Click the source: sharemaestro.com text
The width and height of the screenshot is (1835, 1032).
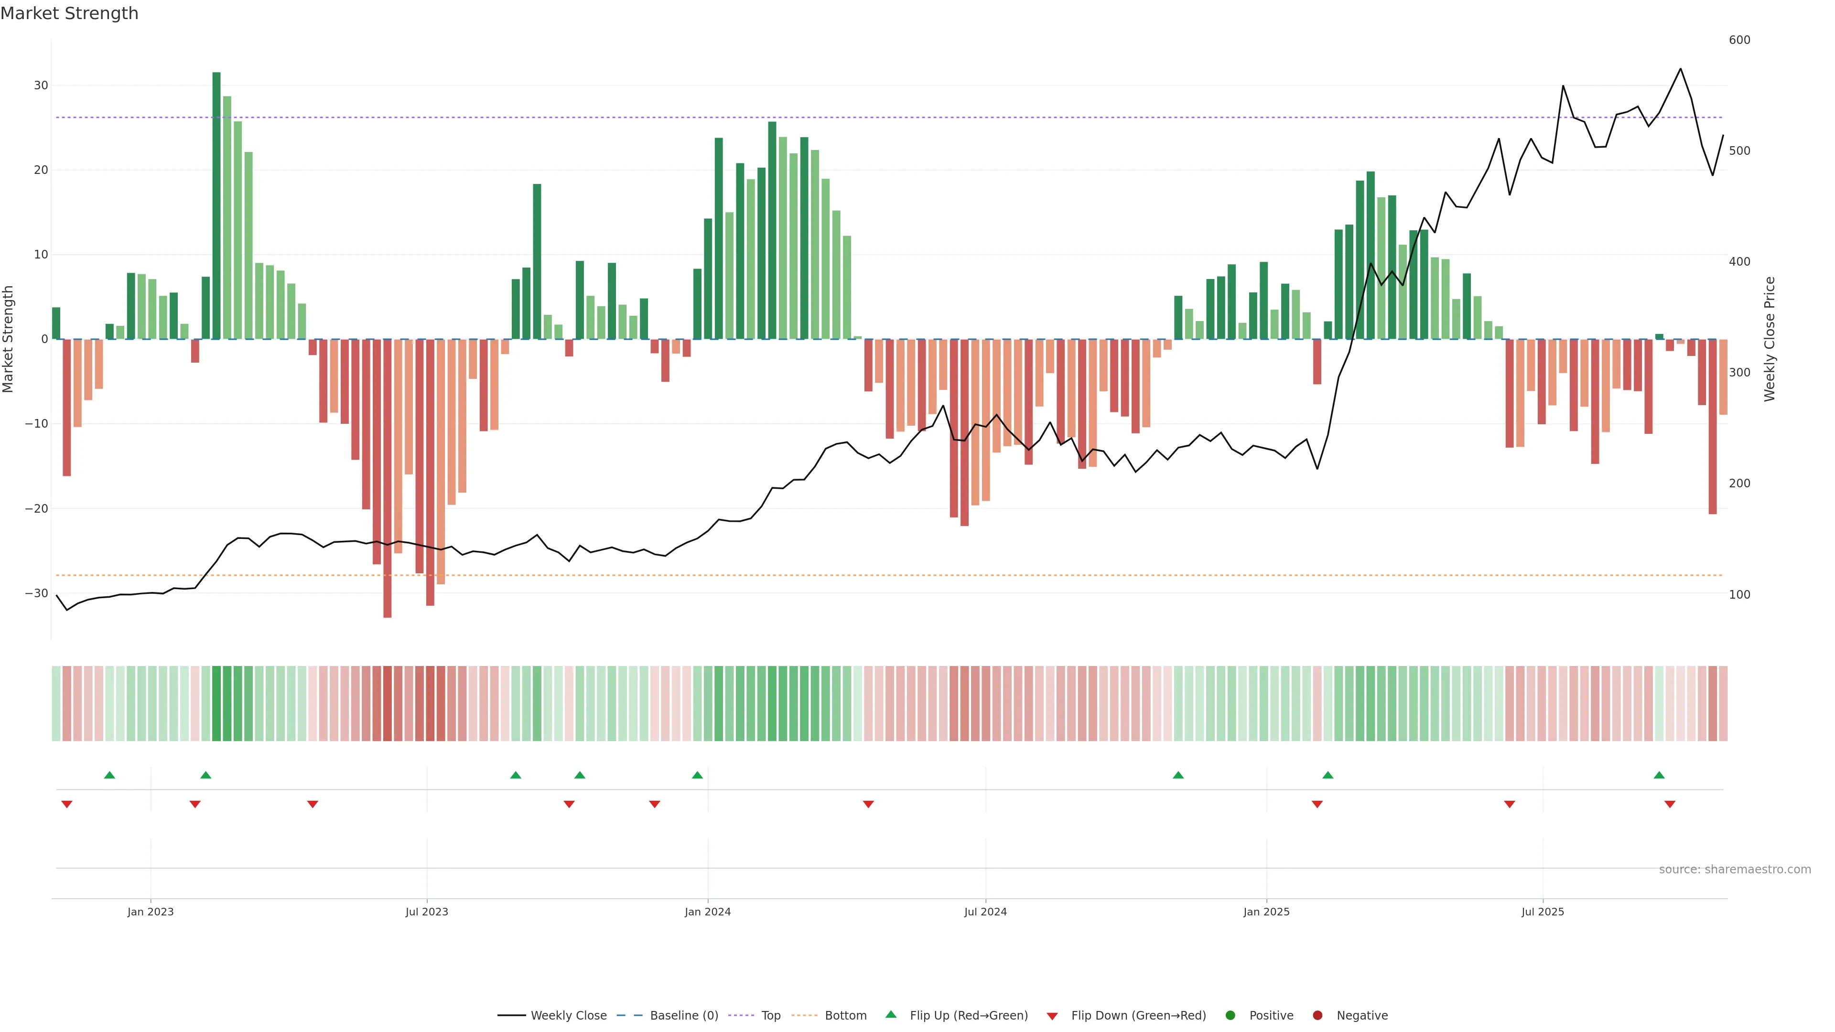coord(1735,870)
